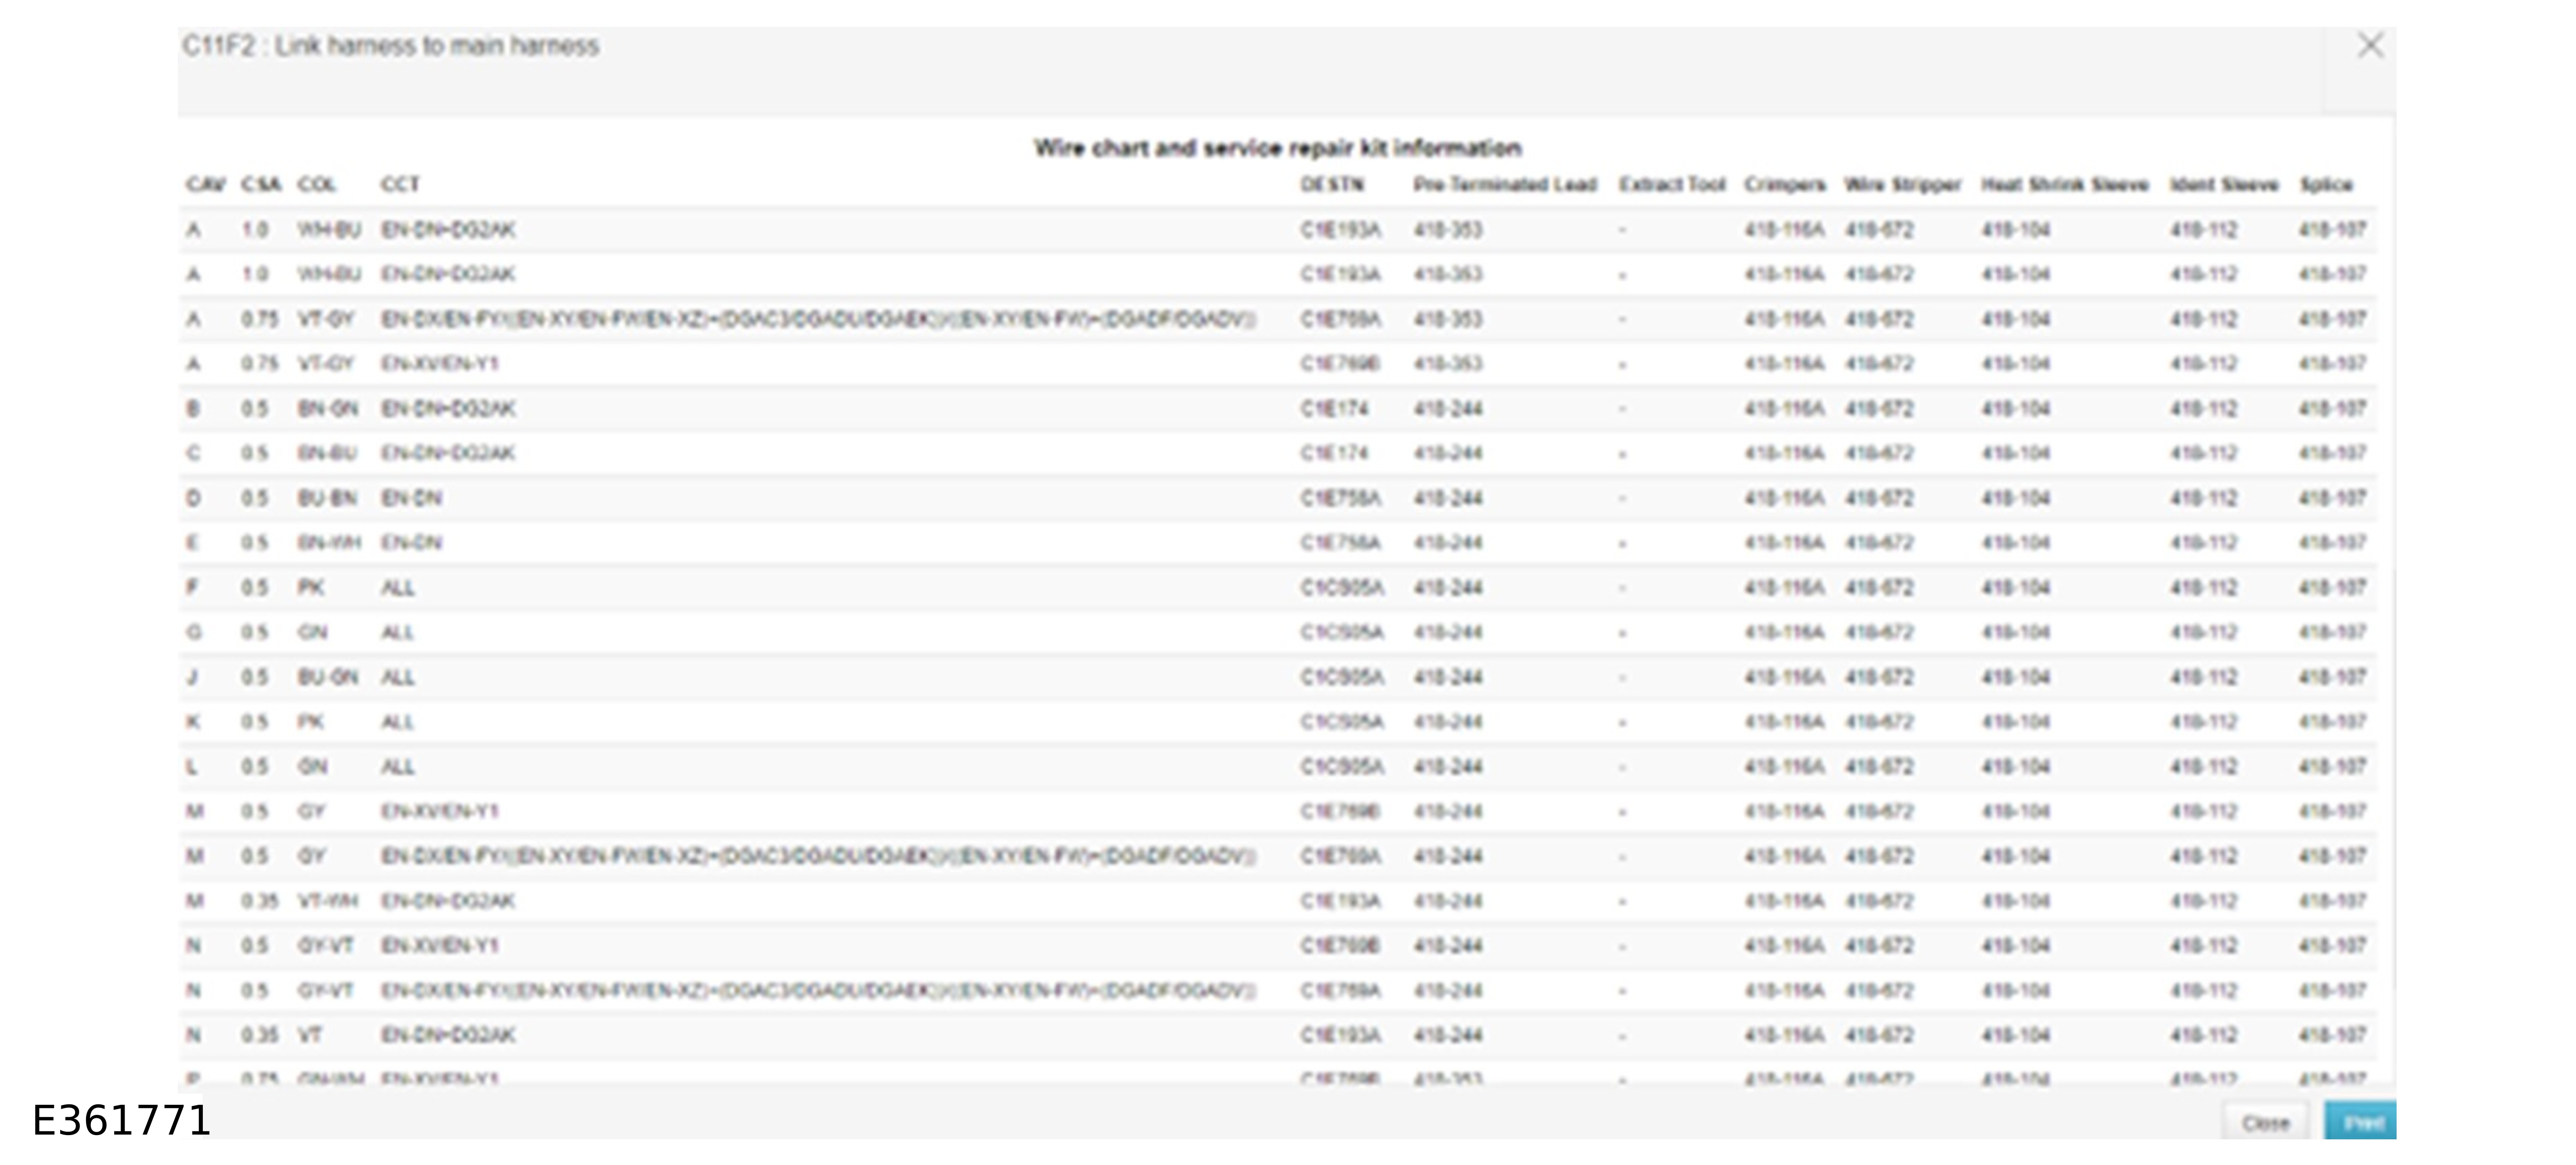The height and width of the screenshot is (1165, 2576).
Task: Click the Ident Sleeve column header
Action: coord(2224,185)
